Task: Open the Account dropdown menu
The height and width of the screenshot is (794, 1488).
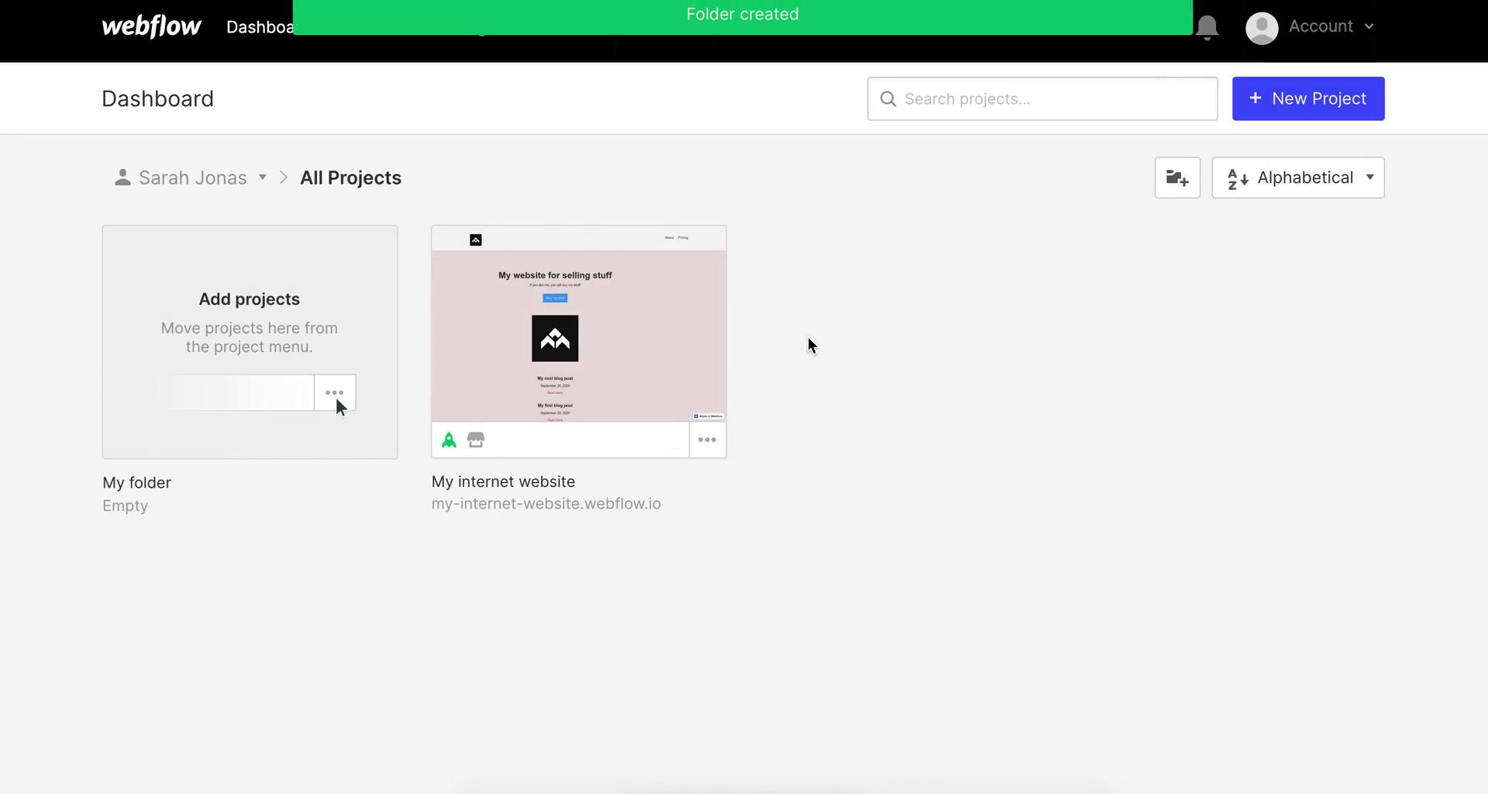Action: [1331, 26]
